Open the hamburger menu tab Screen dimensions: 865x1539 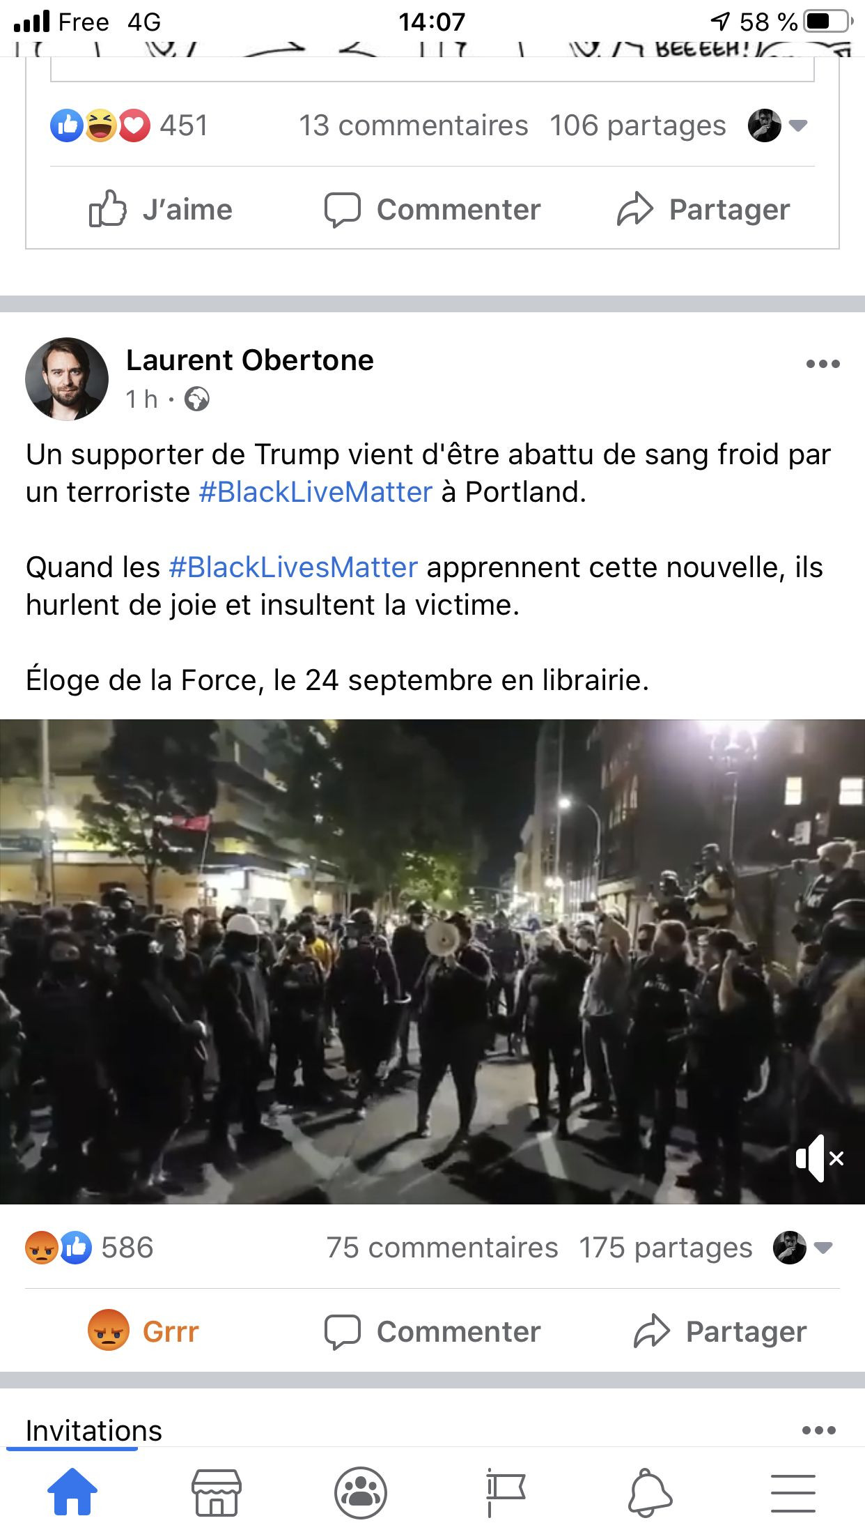point(793,1493)
